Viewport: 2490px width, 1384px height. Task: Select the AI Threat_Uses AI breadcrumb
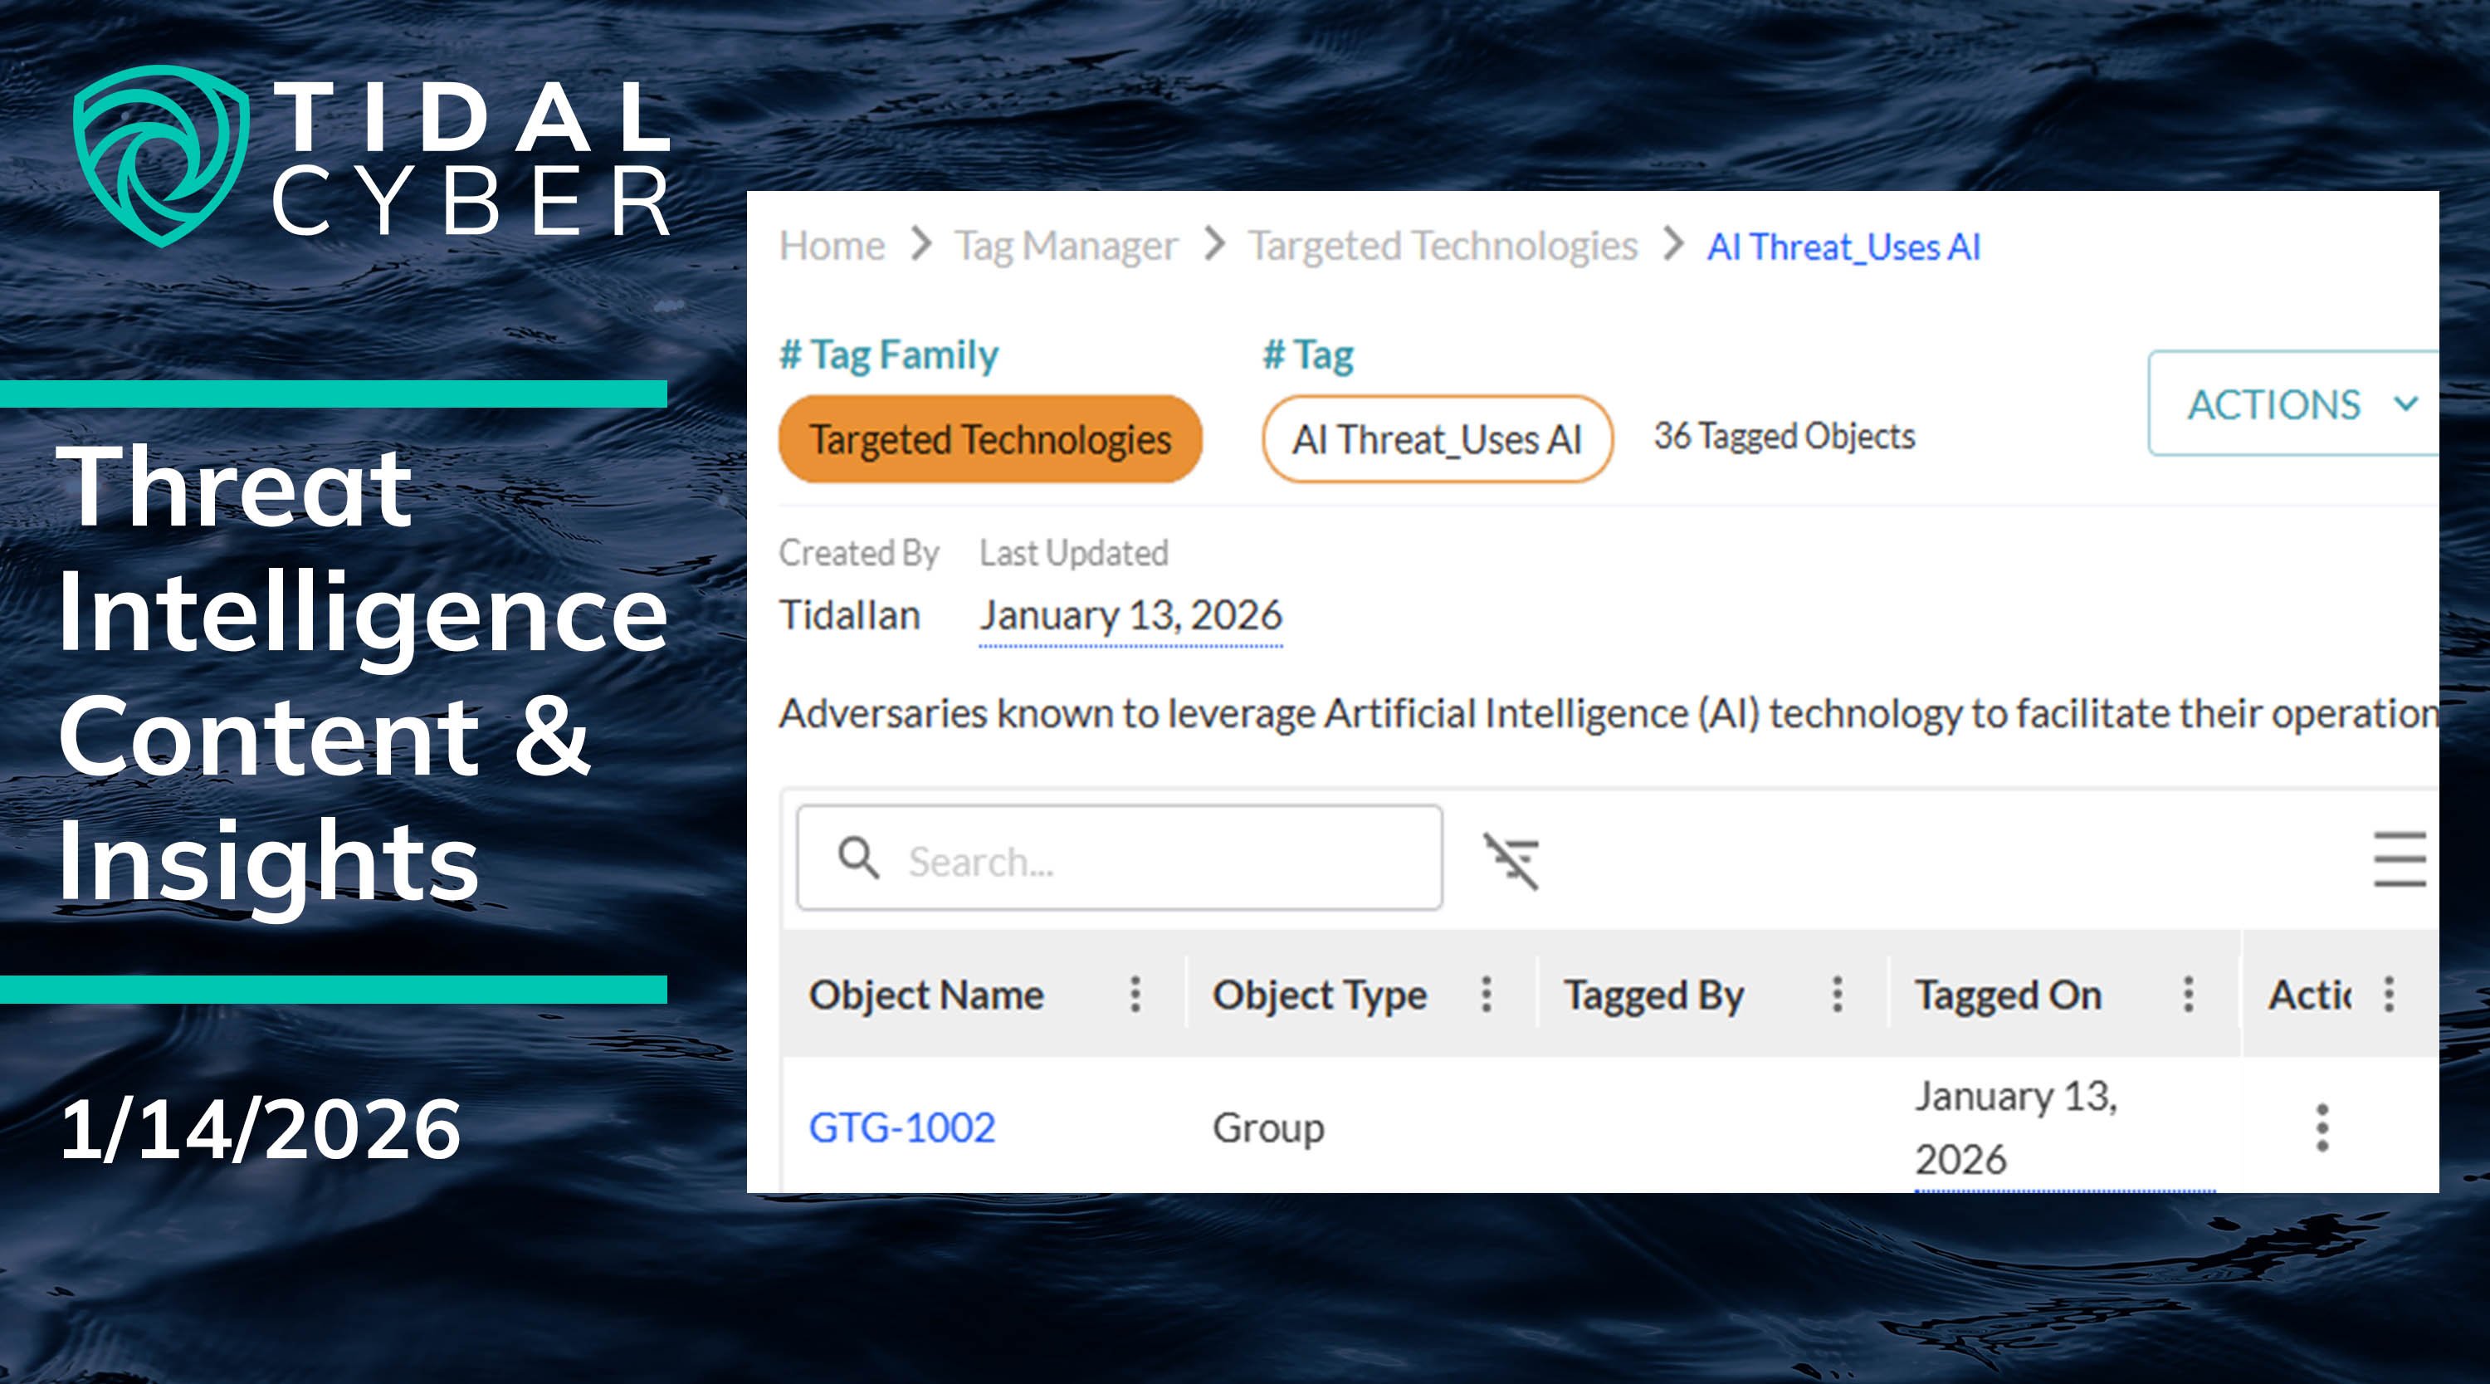(1843, 247)
